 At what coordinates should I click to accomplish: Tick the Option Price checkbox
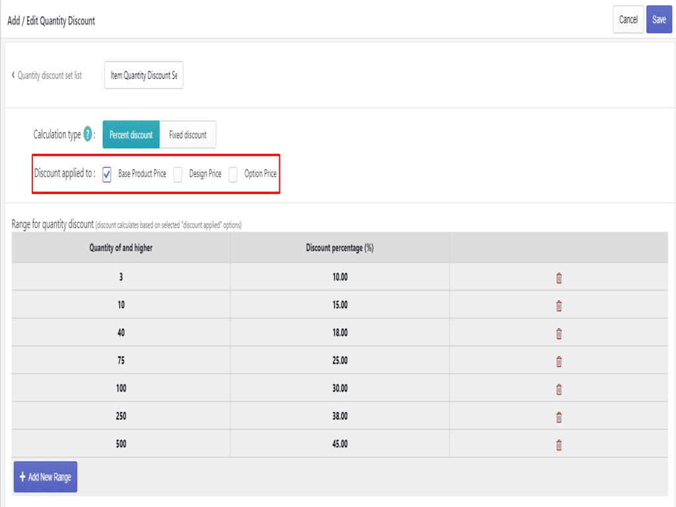click(233, 174)
